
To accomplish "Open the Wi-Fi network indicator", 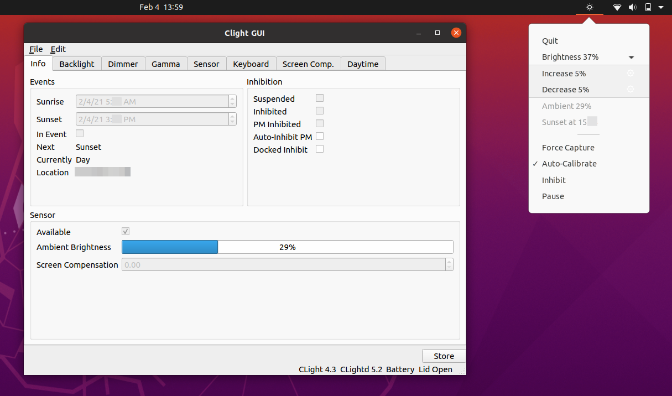I will tap(617, 7).
